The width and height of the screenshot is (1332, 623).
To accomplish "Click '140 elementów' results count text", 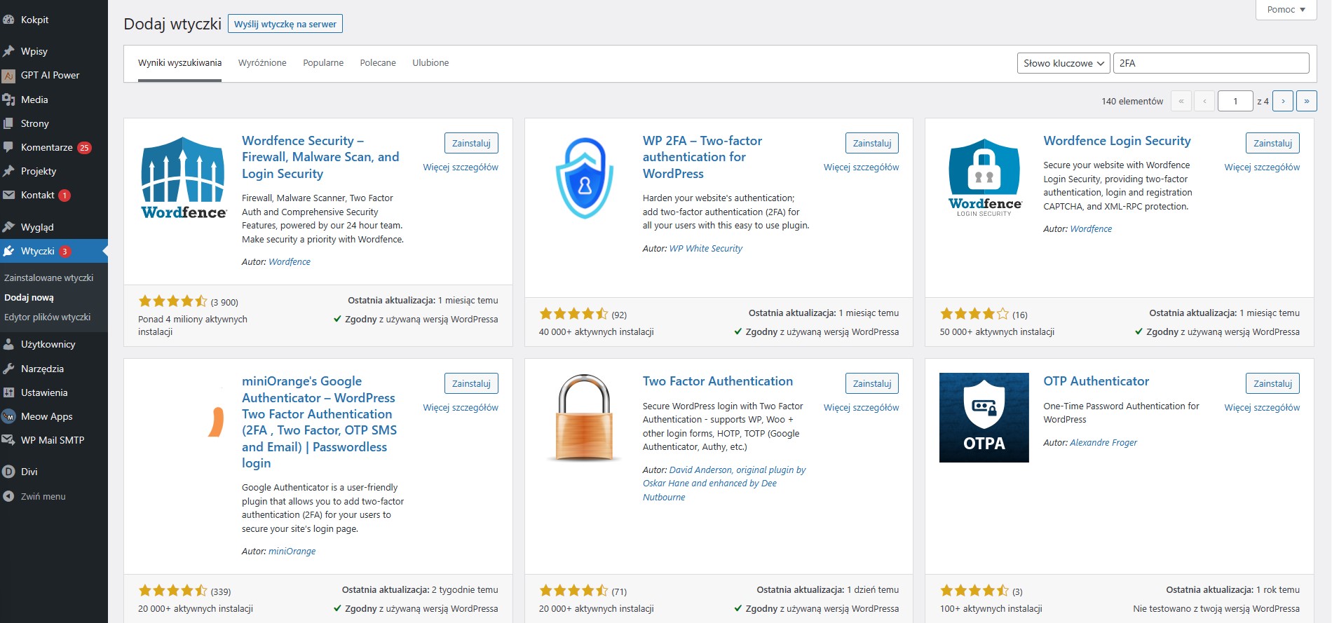I will point(1132,102).
